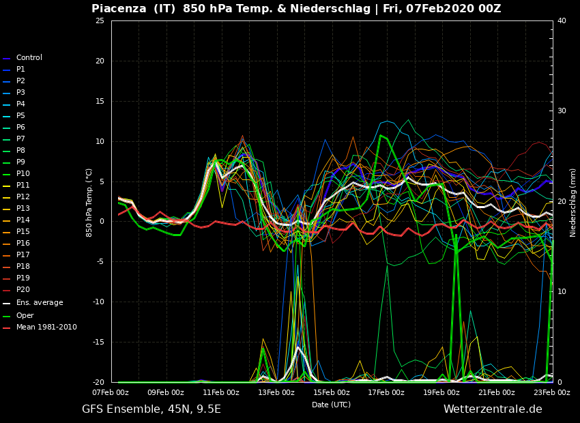
Task: Click the Oper legend label
Action: 25,316
